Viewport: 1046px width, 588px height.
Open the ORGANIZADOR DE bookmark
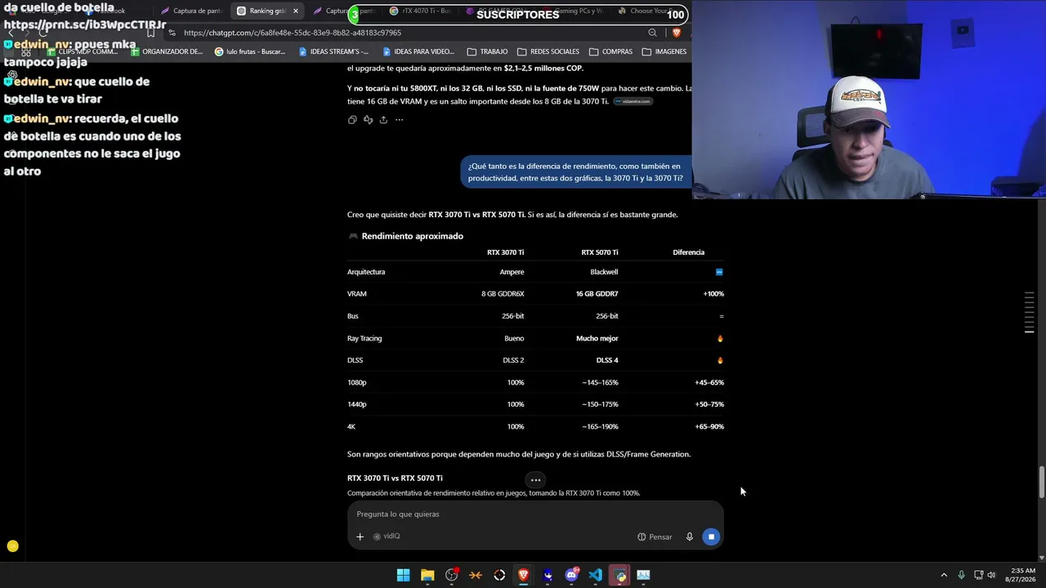point(166,51)
